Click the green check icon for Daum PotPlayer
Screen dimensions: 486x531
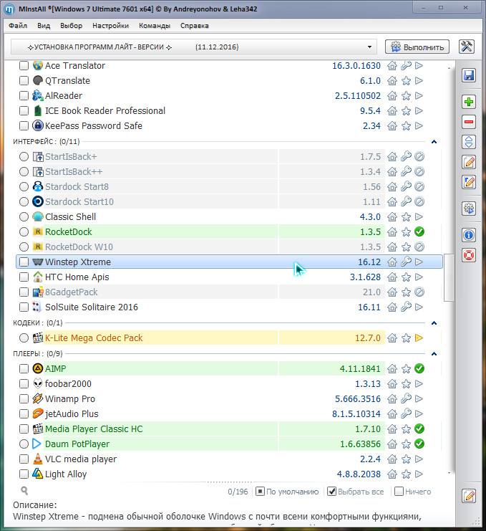[x=419, y=444]
